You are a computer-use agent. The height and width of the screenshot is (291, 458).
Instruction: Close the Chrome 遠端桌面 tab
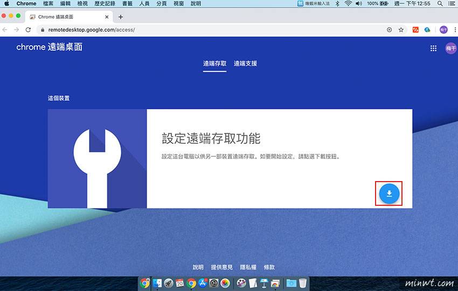[107, 17]
